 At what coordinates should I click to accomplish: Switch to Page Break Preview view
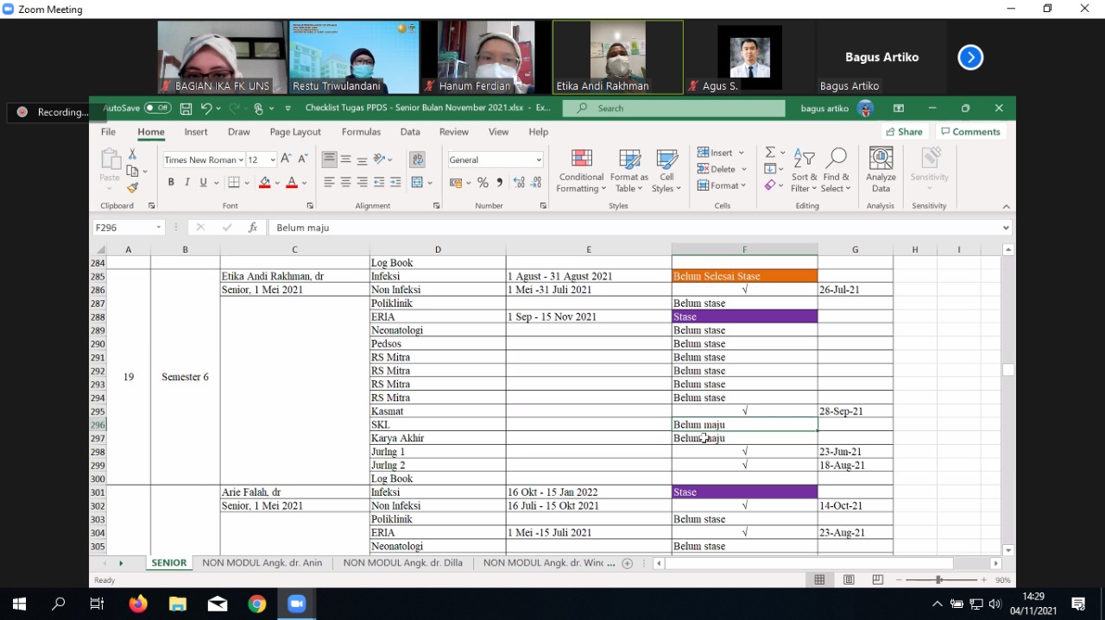click(878, 579)
